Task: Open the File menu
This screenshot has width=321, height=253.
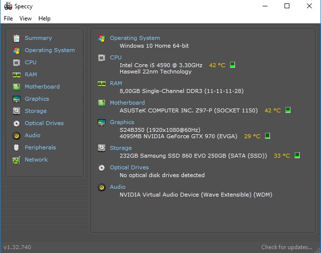Action: tap(8, 18)
